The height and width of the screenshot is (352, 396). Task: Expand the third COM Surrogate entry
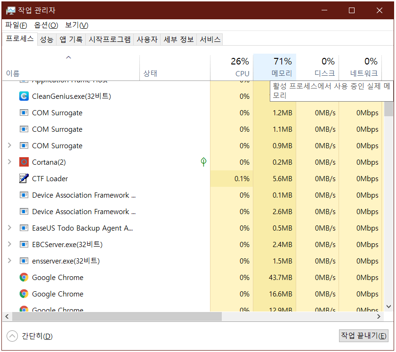[x=9, y=145]
